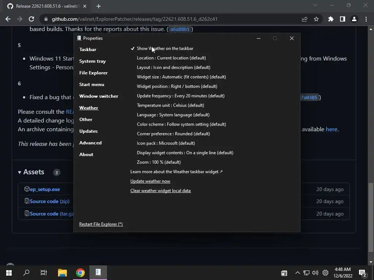Screen dimensions: 374x280
Task: Open the a6a88b1 commit link
Action: point(180,29)
